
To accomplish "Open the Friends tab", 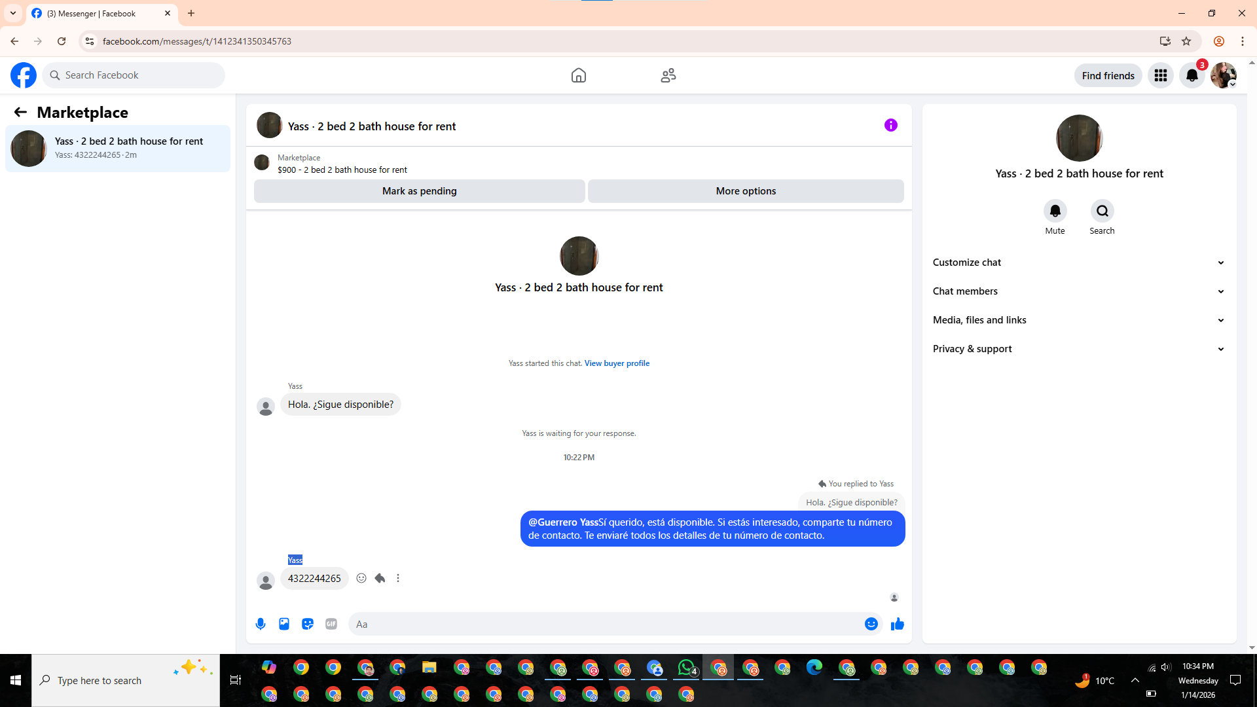I will [x=668, y=75].
